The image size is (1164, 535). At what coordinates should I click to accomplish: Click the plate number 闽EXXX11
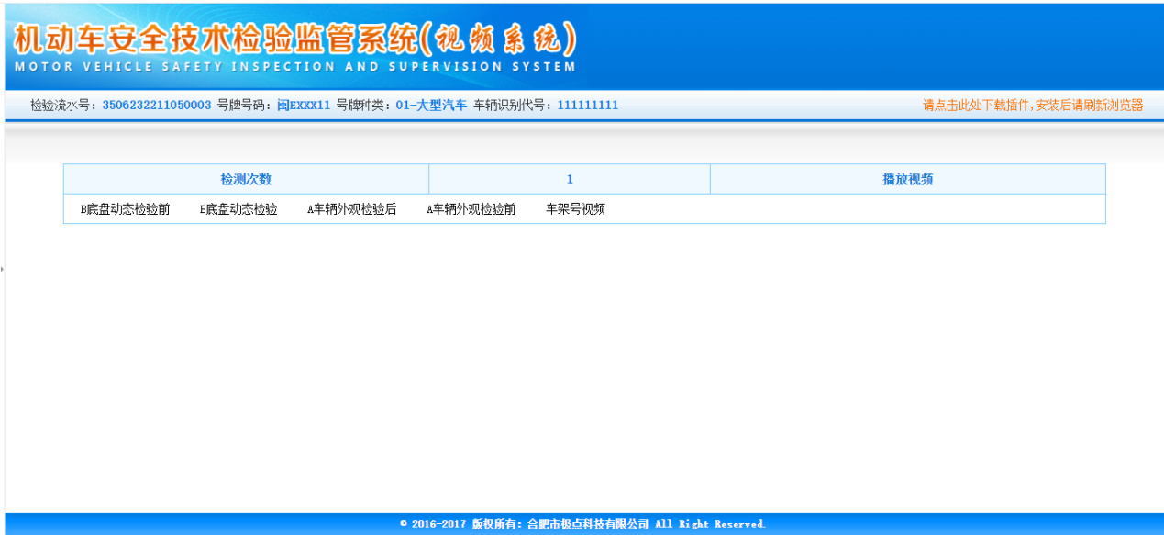click(x=304, y=106)
